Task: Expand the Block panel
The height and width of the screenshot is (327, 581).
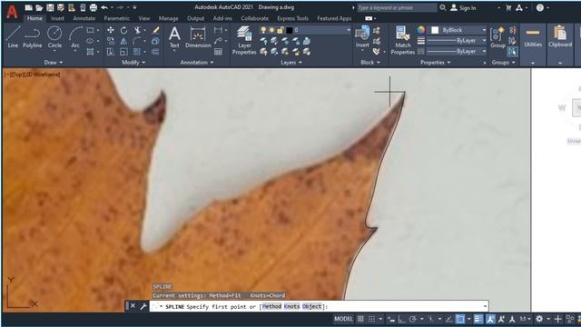Action: (370, 63)
